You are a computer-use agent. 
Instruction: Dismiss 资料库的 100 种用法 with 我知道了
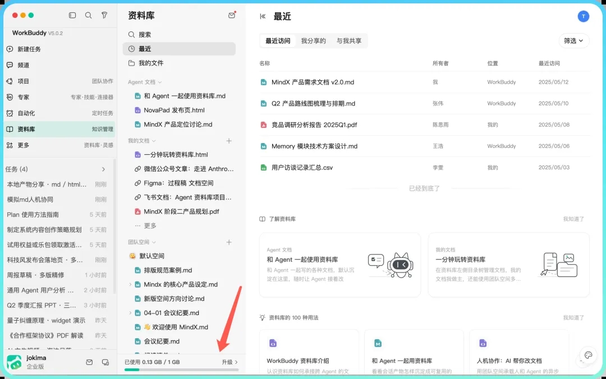point(573,317)
